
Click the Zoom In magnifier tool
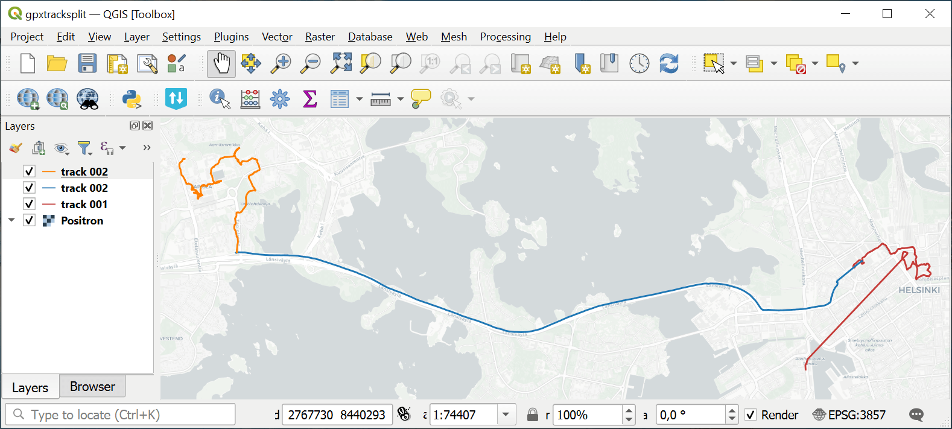tap(281, 63)
